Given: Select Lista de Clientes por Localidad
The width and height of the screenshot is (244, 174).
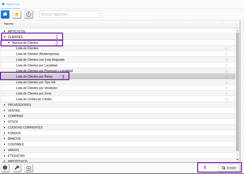Looking at the screenshot, I should pyautogui.click(x=37, y=66).
